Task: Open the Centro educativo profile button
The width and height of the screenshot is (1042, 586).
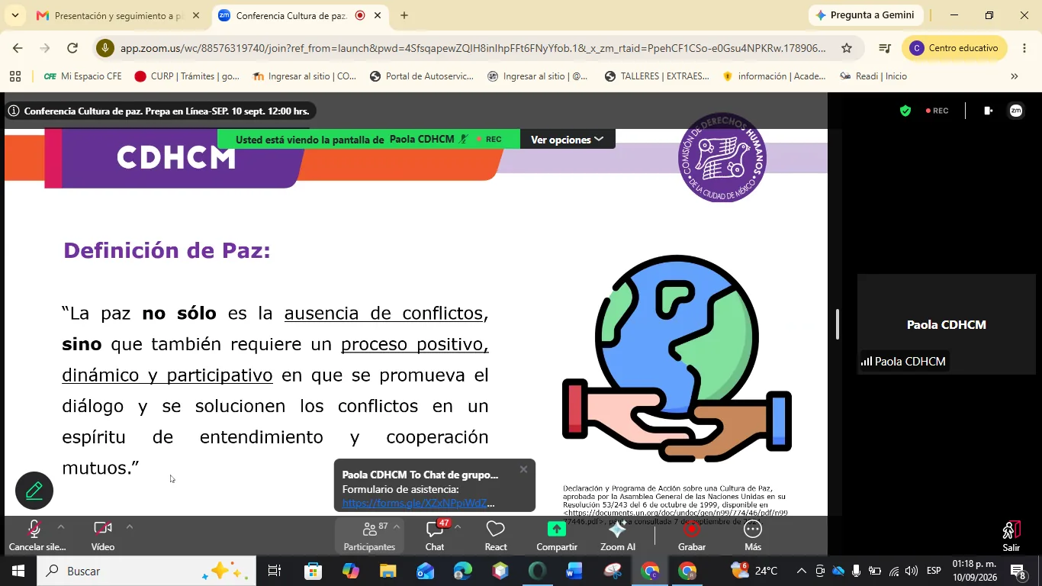Action: click(954, 48)
